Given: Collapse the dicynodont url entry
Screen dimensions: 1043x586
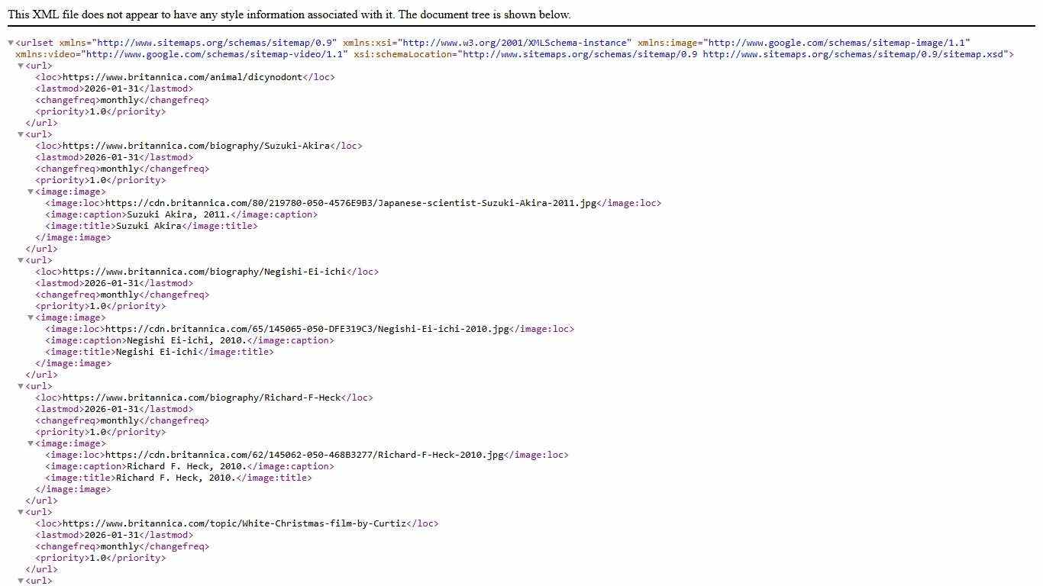Looking at the screenshot, I should coord(21,66).
